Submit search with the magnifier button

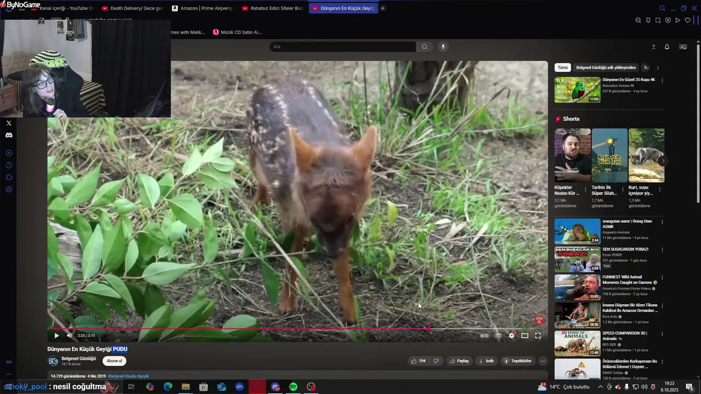pyautogui.click(x=424, y=47)
